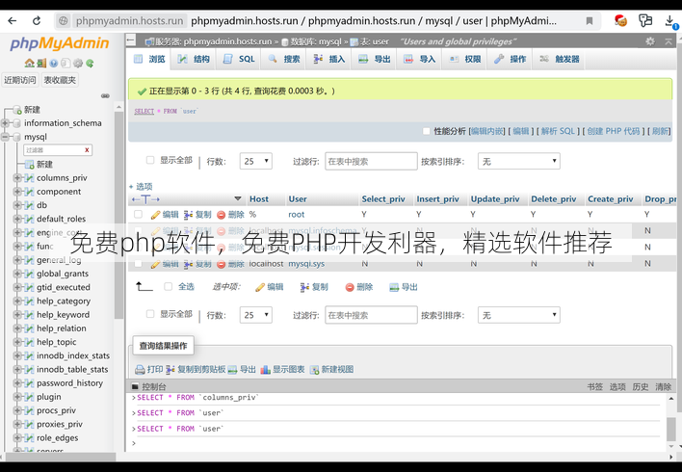The image size is (682, 472).
Task: Click the bulk Edit pencil under the table
Action: click(260, 287)
